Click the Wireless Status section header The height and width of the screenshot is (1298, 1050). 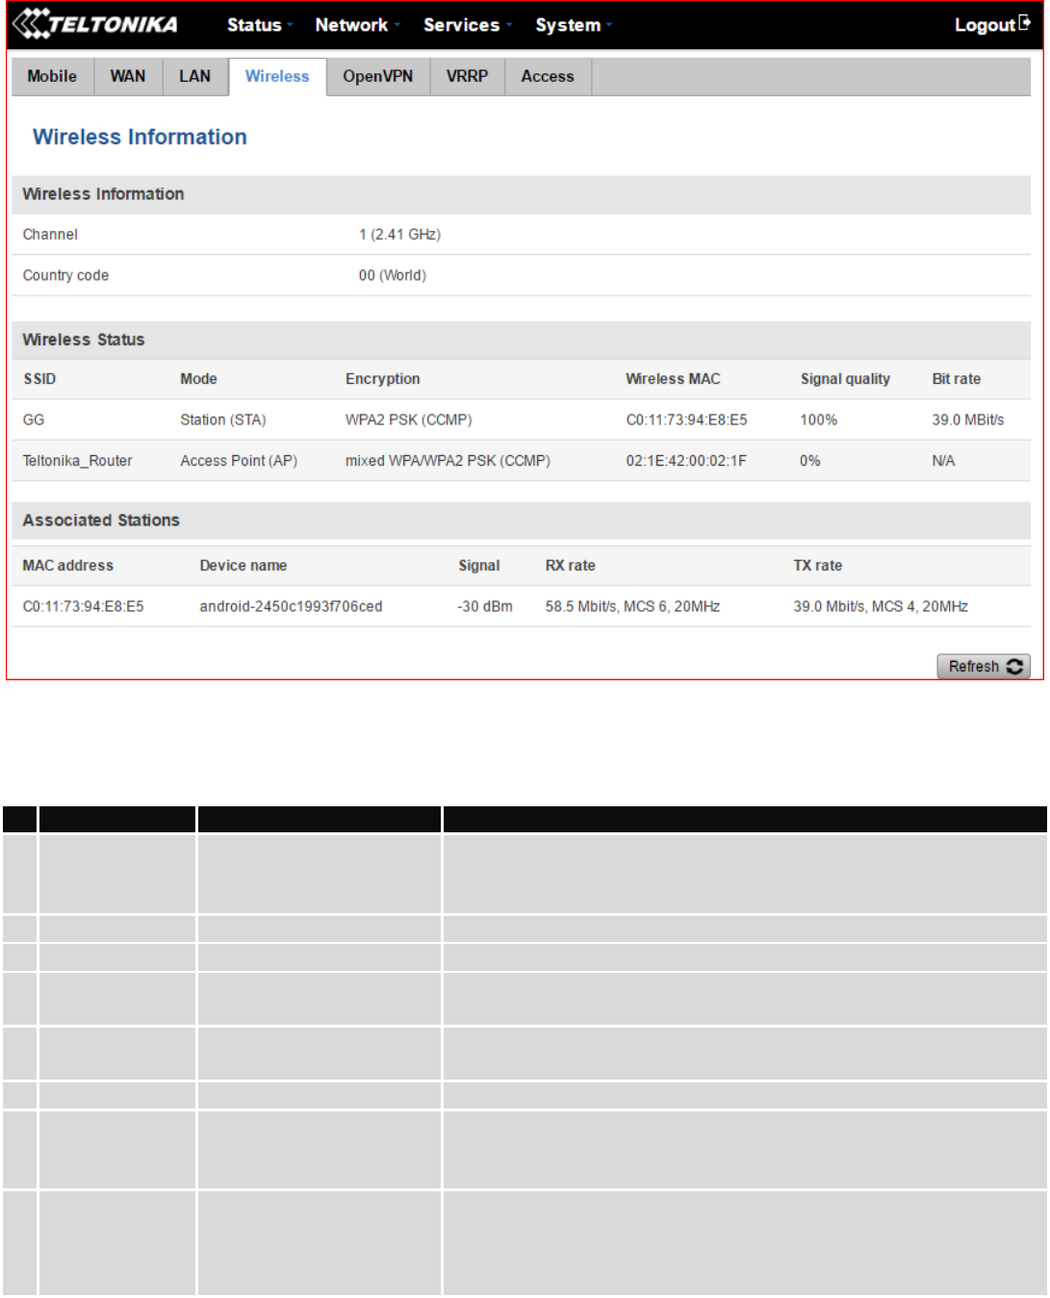(521, 340)
